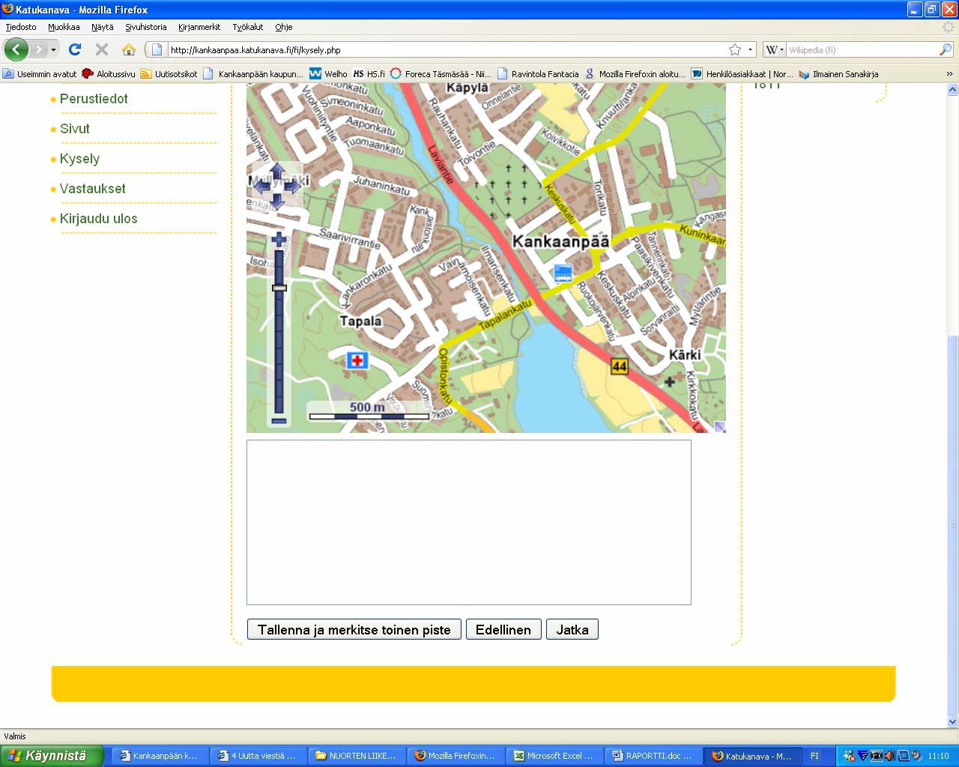The width and height of the screenshot is (959, 767).
Task: Open the Perustiedot sidebar link
Action: click(x=94, y=99)
